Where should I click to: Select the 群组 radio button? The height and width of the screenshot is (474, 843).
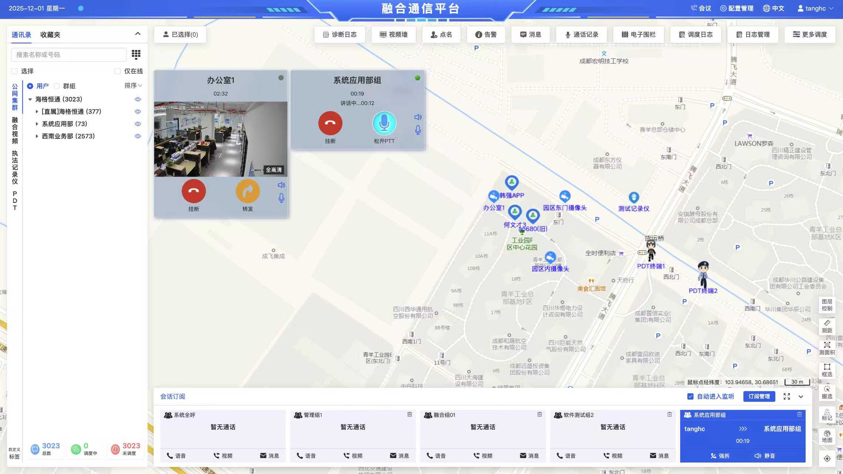coord(57,86)
